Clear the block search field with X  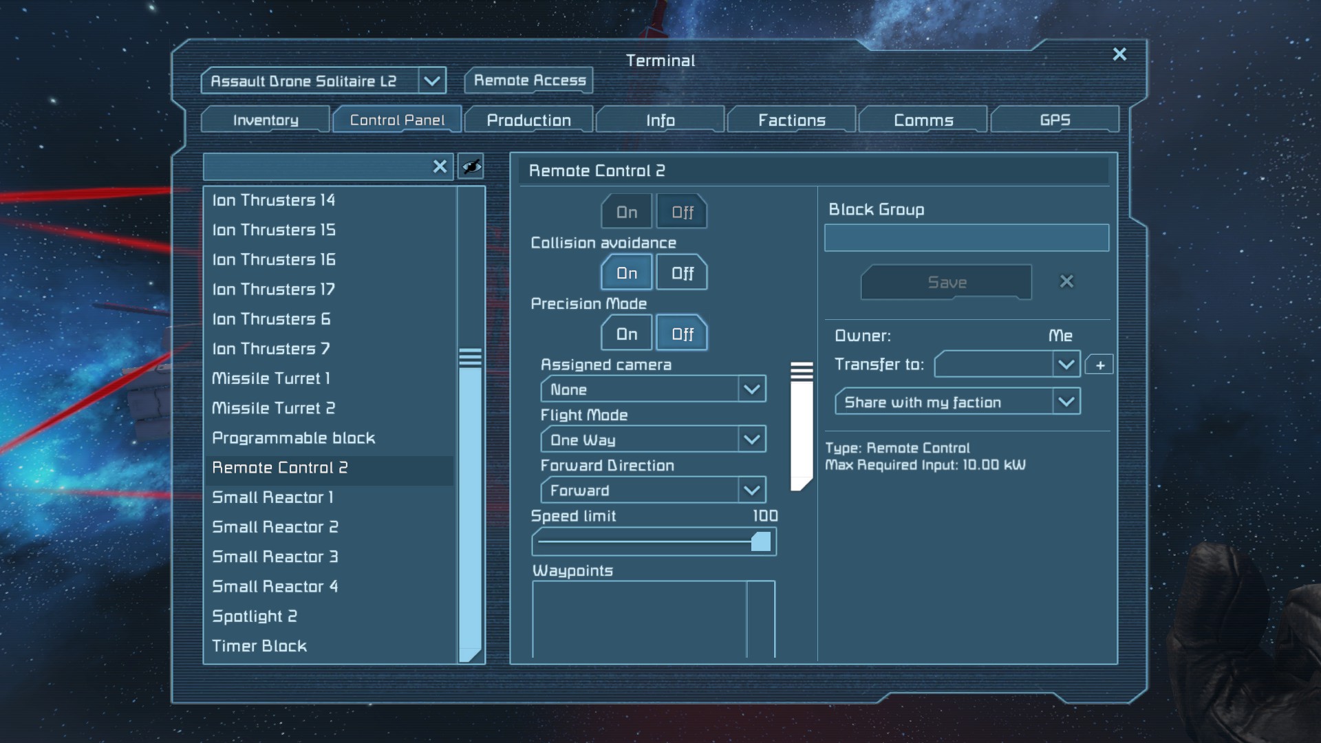[440, 166]
